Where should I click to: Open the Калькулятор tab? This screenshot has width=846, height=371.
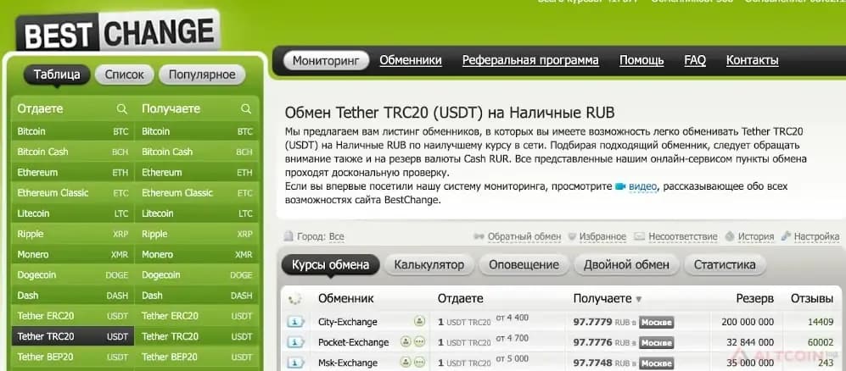[x=429, y=265]
